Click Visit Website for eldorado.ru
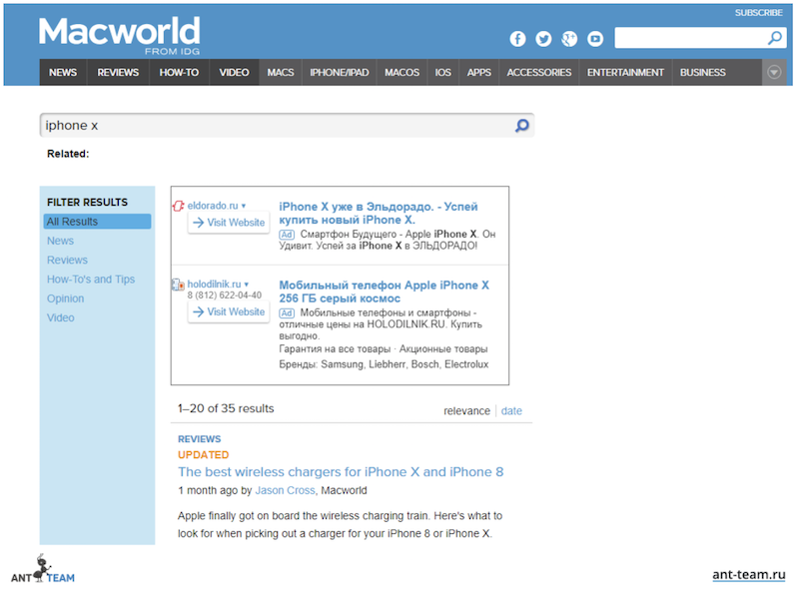 coord(229,223)
